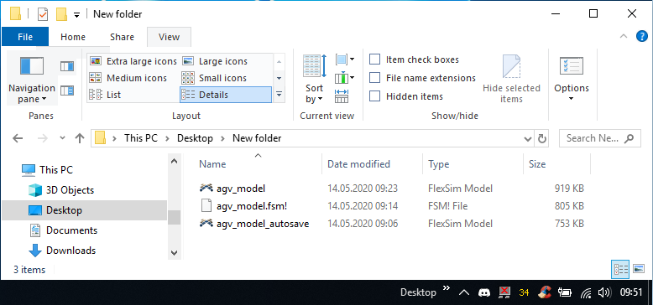Choose Large icons layout

pos(216,61)
